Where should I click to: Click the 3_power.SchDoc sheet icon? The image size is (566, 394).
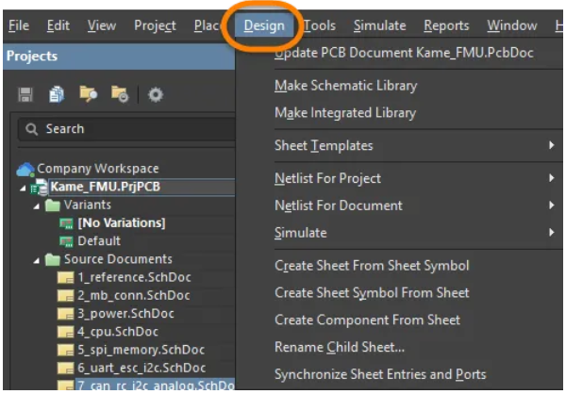66,314
